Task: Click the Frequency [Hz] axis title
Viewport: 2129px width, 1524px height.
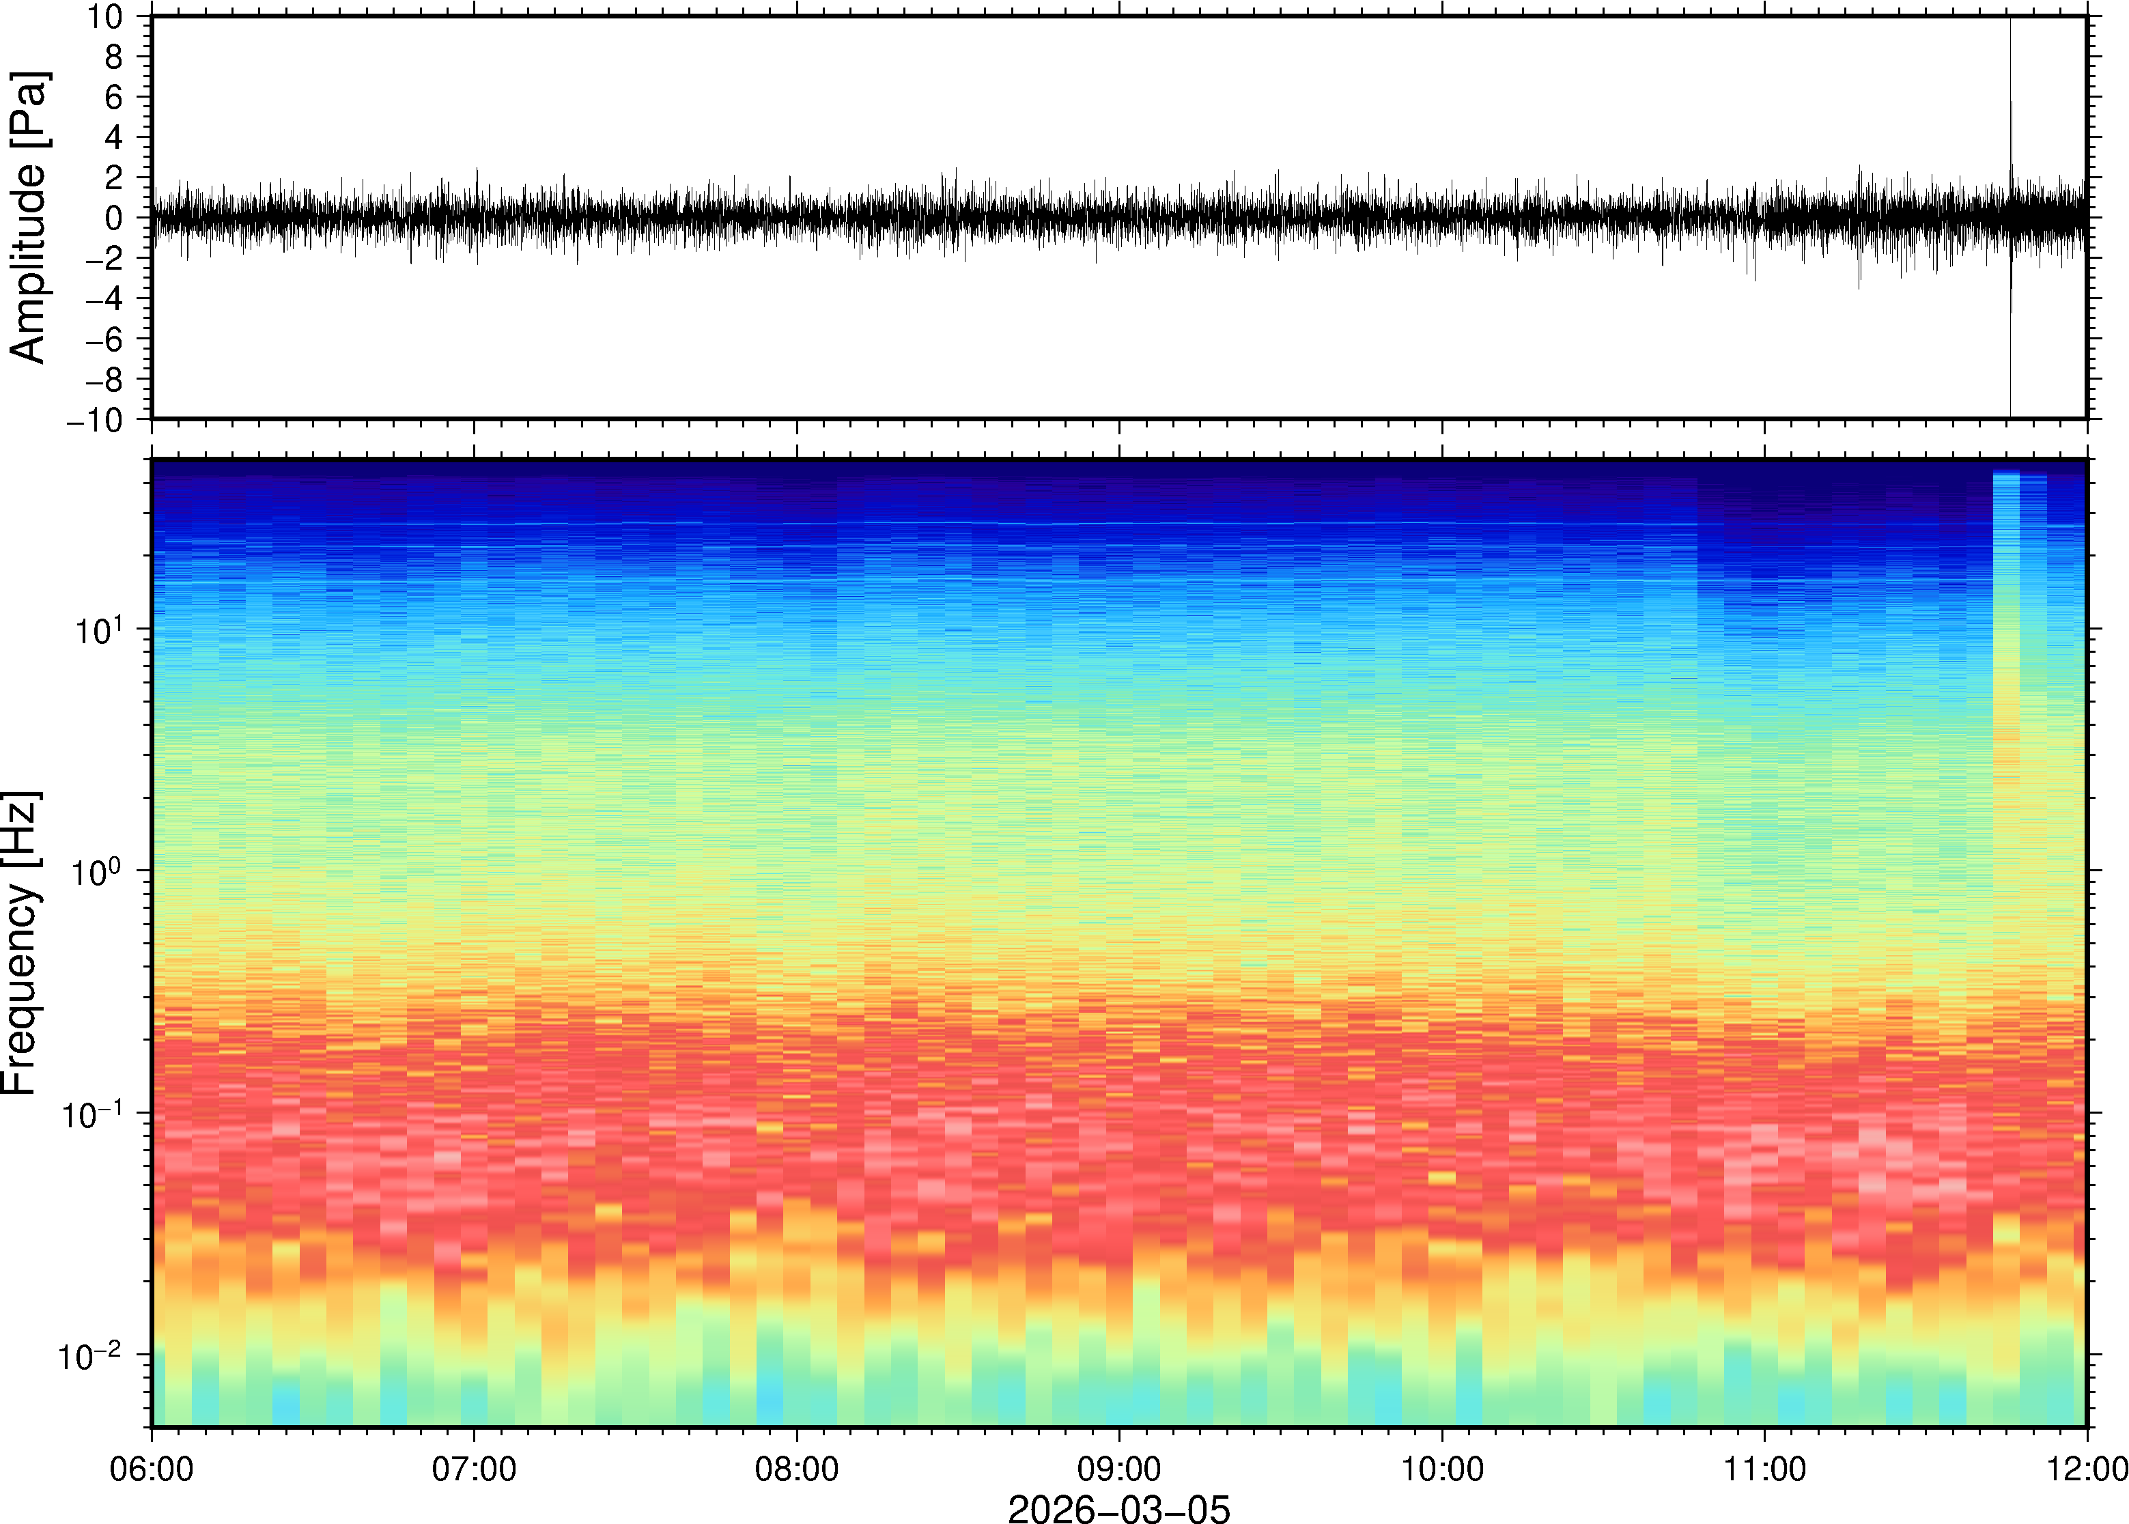Action: 20,942
